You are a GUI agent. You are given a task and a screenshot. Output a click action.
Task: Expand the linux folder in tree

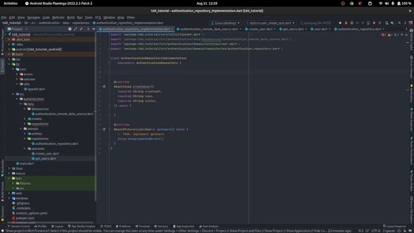[9, 168]
